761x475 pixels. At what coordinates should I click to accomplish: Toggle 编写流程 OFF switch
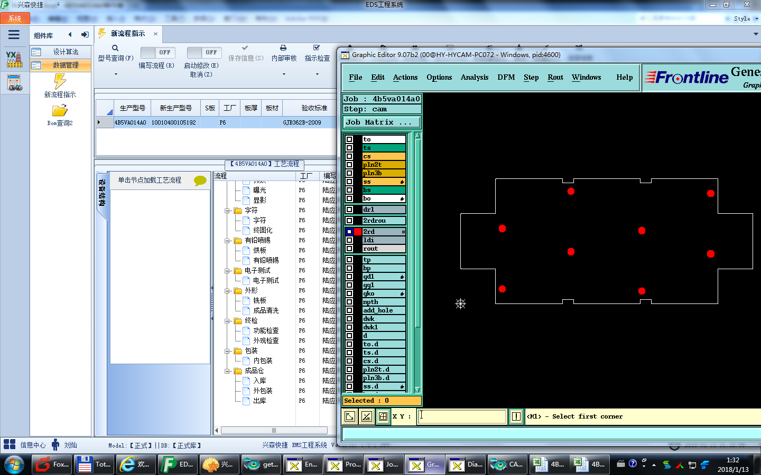click(159, 52)
